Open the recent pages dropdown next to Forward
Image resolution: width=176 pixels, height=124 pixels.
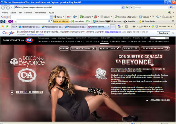[x=12, y=7]
